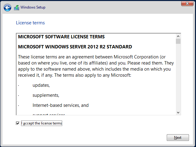196x147 pixels.
Task: Click the 'Windows Setup' title text
Action: [x=33, y=7]
